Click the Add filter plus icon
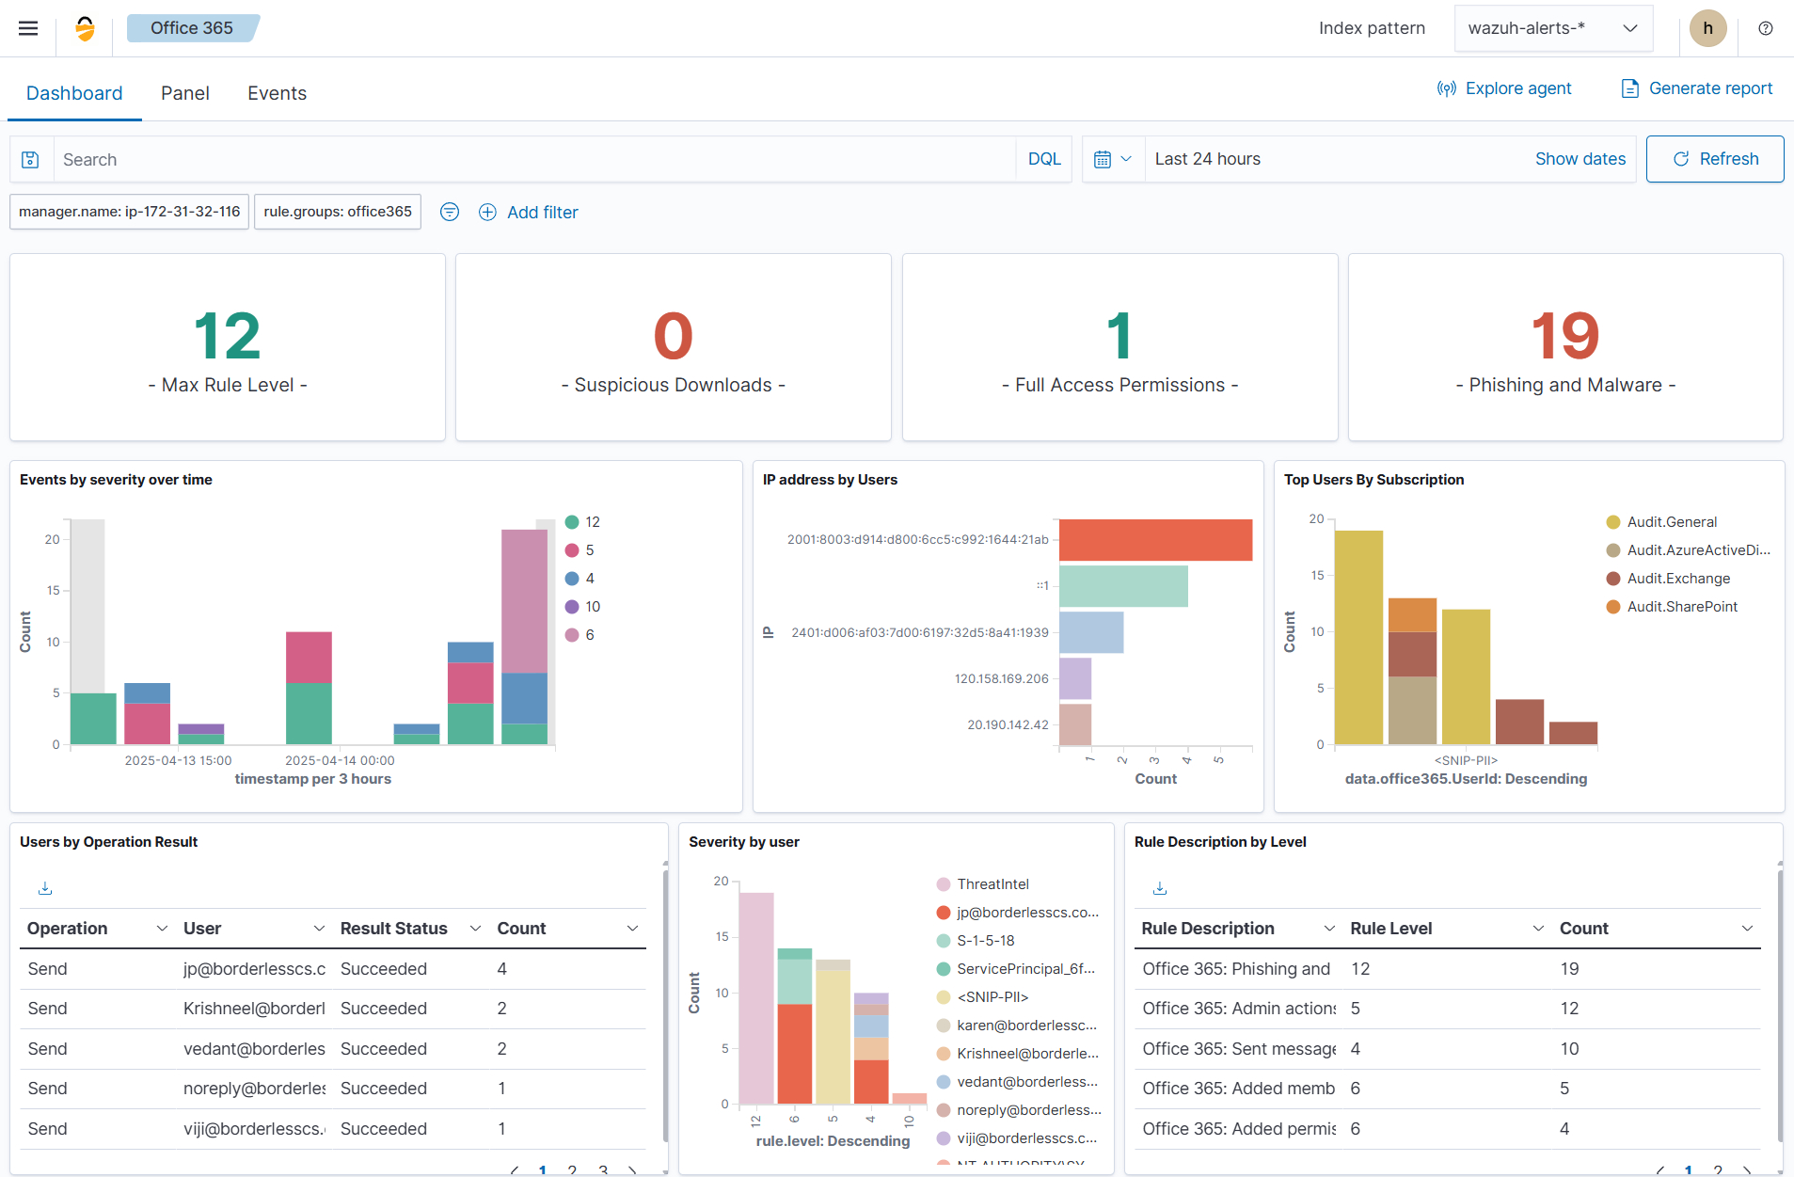This screenshot has width=1794, height=1177. pyautogui.click(x=487, y=212)
